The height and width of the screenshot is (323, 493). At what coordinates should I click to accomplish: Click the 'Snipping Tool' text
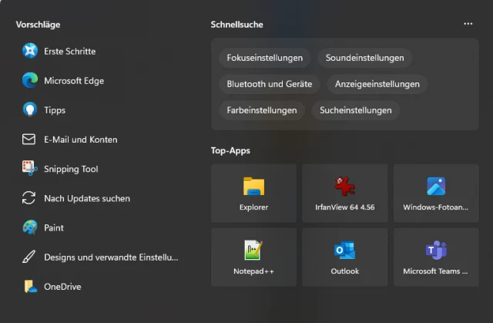71,169
